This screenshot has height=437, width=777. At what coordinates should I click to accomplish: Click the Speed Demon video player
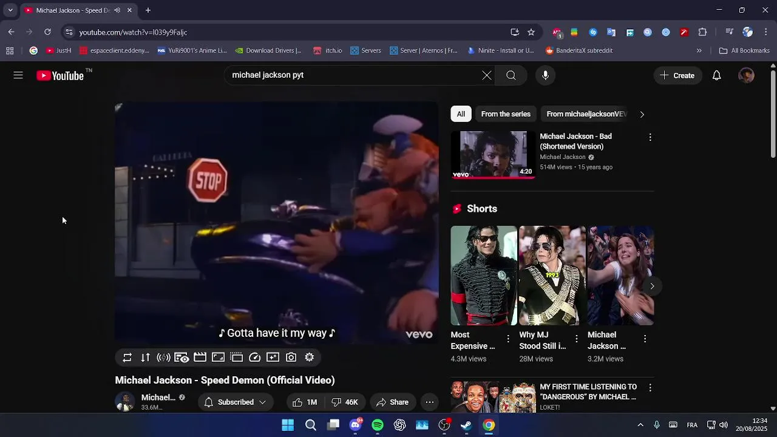coord(277,223)
